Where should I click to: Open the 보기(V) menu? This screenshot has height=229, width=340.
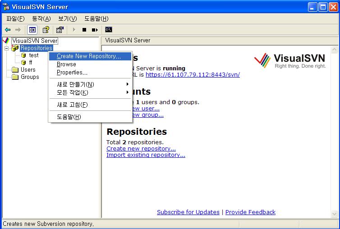click(68, 19)
